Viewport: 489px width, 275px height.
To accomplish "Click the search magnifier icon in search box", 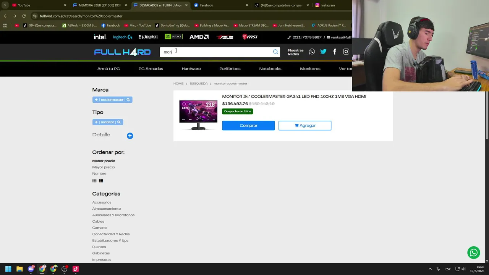I will click(275, 52).
